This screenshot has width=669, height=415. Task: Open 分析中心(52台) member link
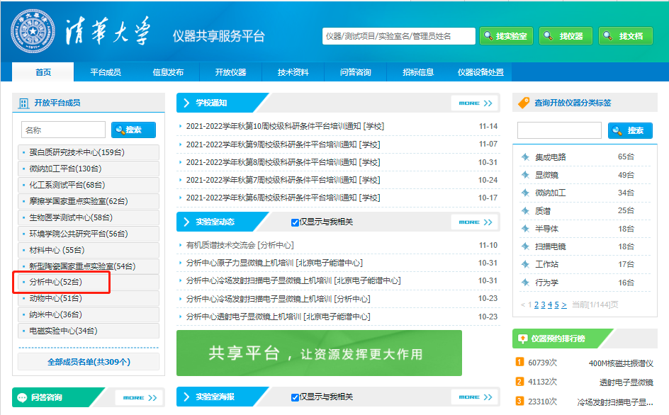[55, 283]
